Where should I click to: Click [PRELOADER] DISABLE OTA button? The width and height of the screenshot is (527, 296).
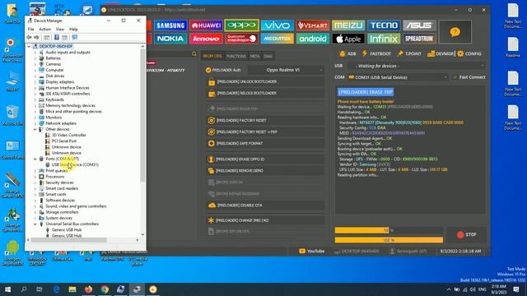(x=265, y=205)
